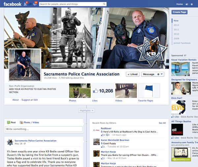Click the Facebook logo
Image resolution: width=198 pixels, height=167 pixels.
[13, 4]
